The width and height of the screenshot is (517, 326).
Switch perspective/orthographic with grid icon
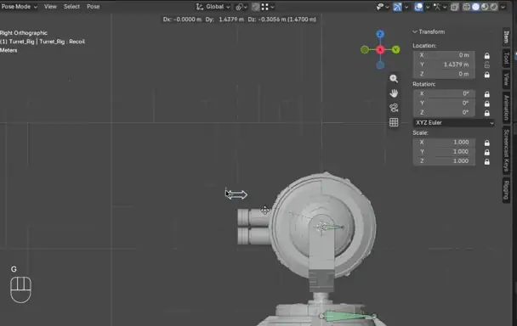pos(394,122)
